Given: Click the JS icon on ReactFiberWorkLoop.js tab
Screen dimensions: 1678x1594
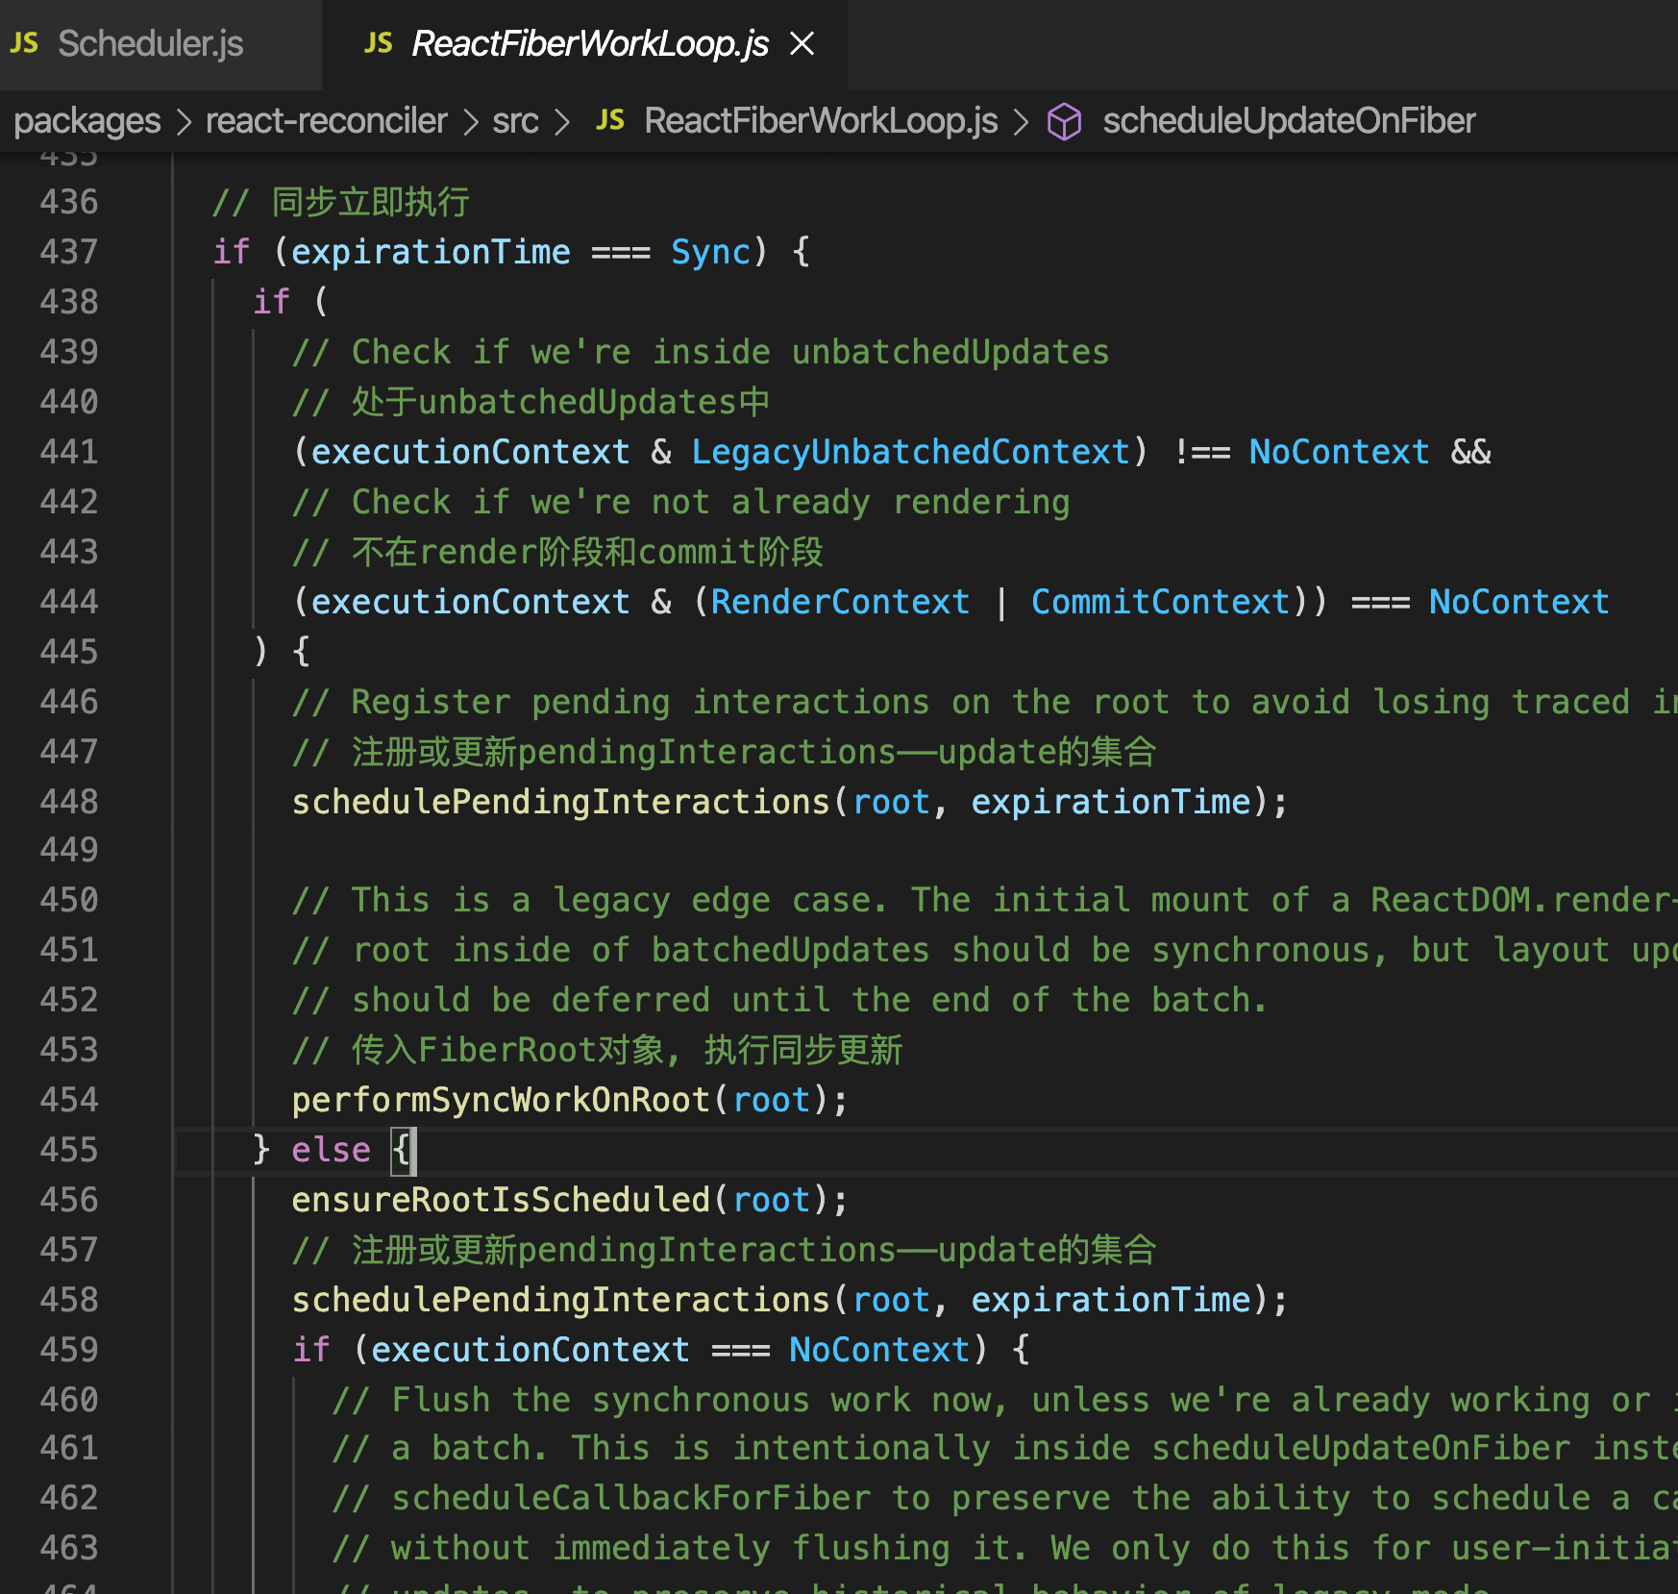Looking at the screenshot, I should (379, 43).
